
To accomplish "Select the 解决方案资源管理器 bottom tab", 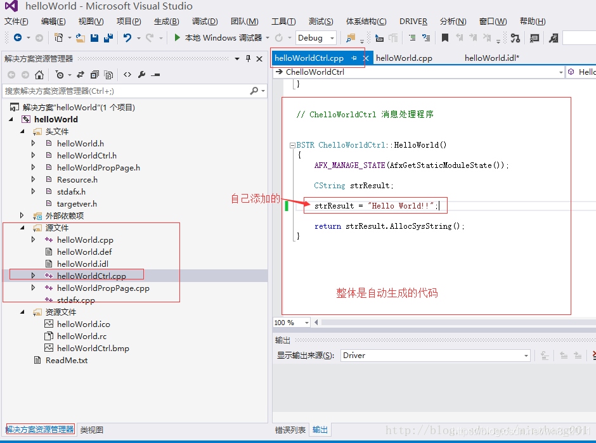I will (x=40, y=429).
